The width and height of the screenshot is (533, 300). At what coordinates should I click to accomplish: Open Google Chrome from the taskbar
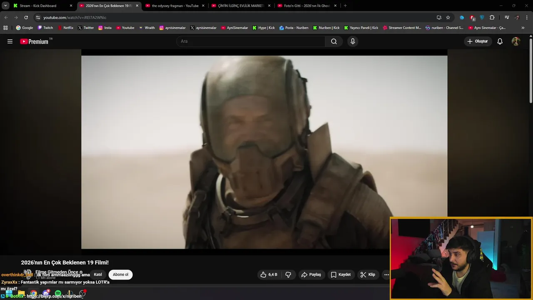click(33, 294)
